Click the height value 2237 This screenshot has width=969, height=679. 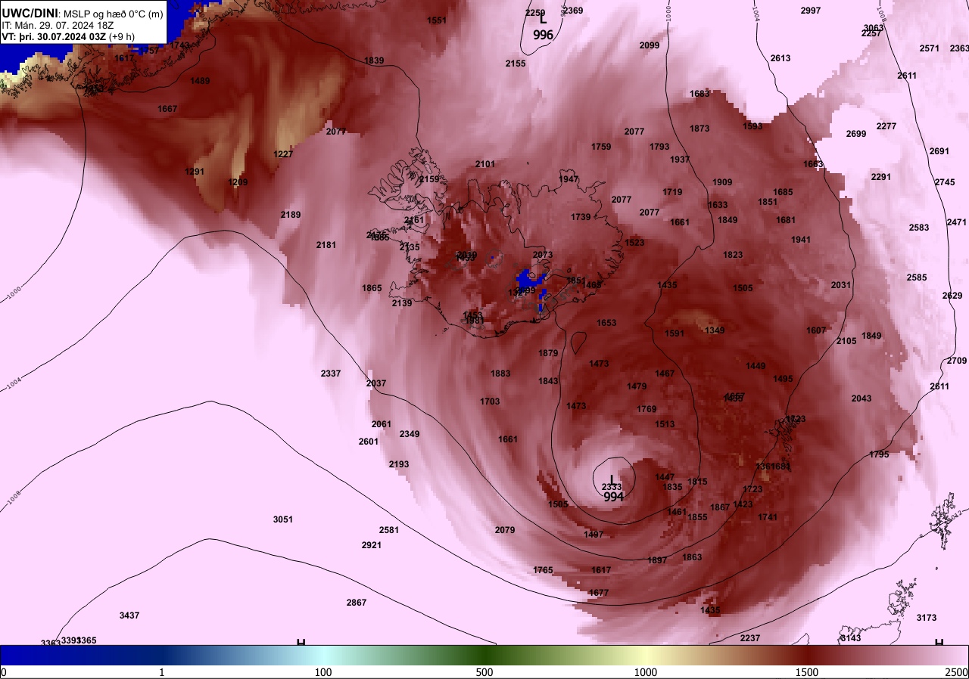coord(750,638)
